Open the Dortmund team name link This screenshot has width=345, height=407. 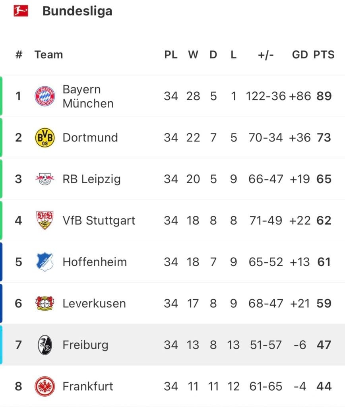coord(90,137)
